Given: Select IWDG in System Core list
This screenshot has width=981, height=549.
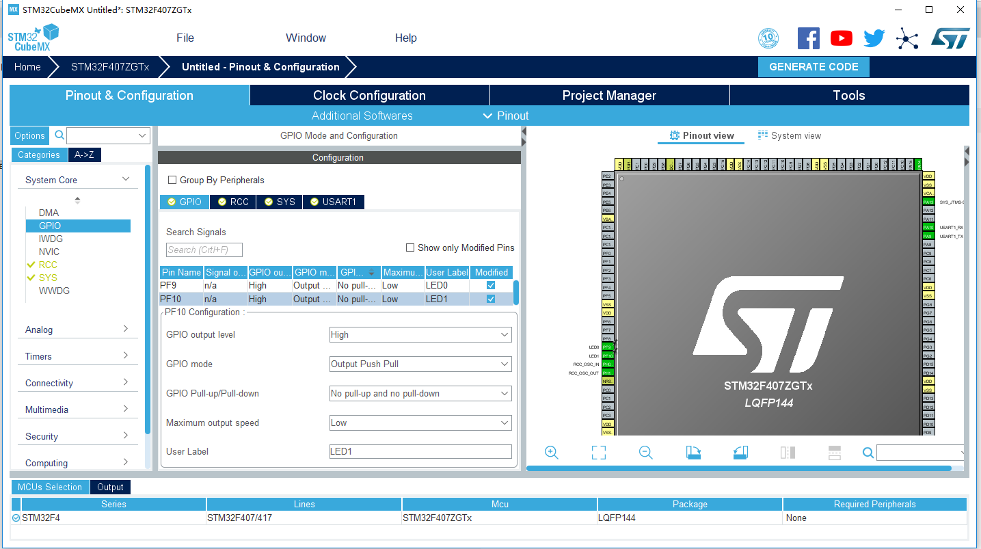Looking at the screenshot, I should click(51, 239).
